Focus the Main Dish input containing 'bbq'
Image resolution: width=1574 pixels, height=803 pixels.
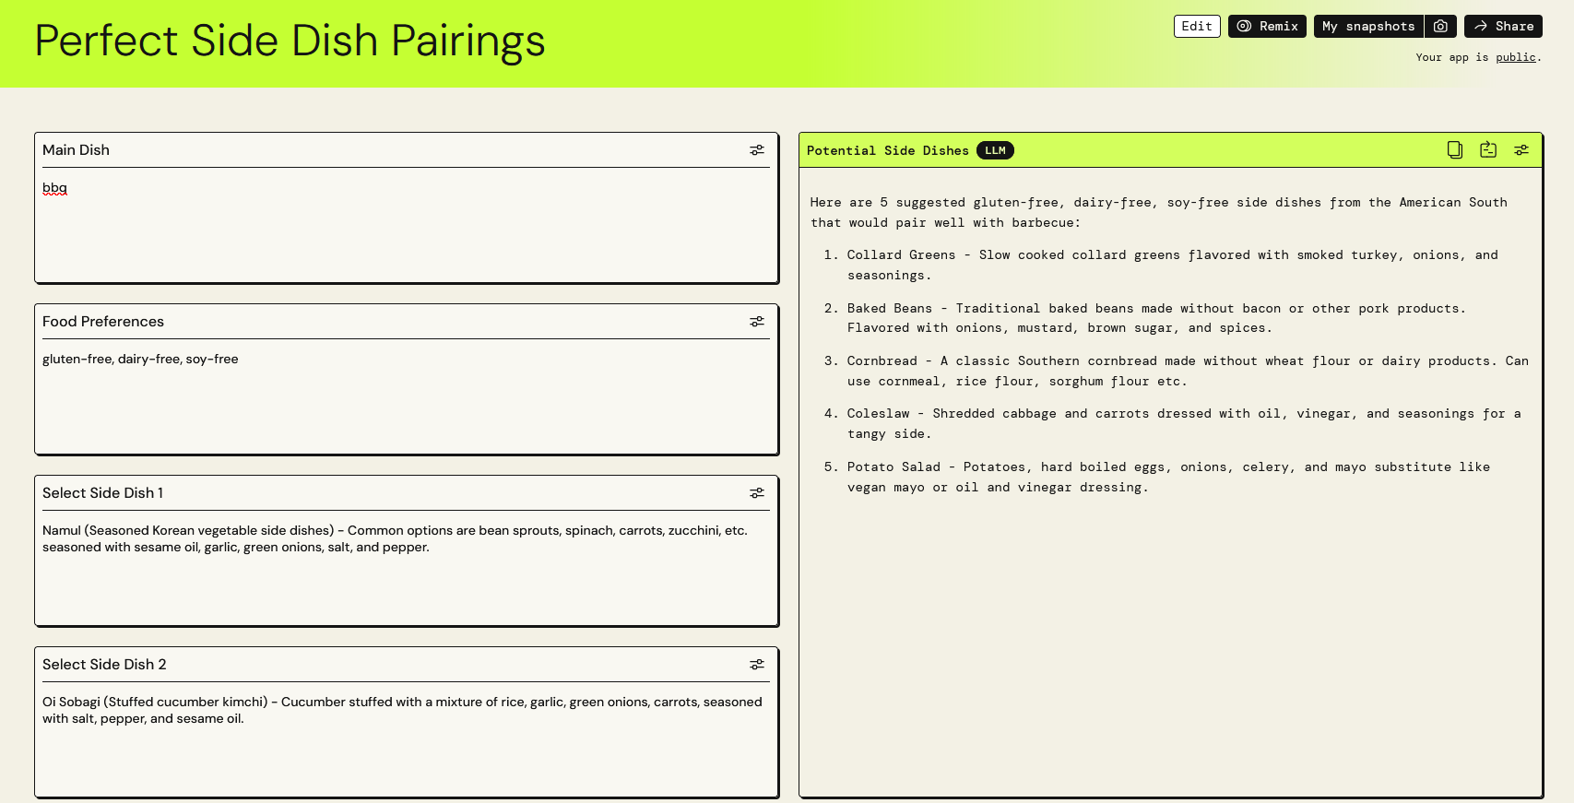tap(406, 225)
